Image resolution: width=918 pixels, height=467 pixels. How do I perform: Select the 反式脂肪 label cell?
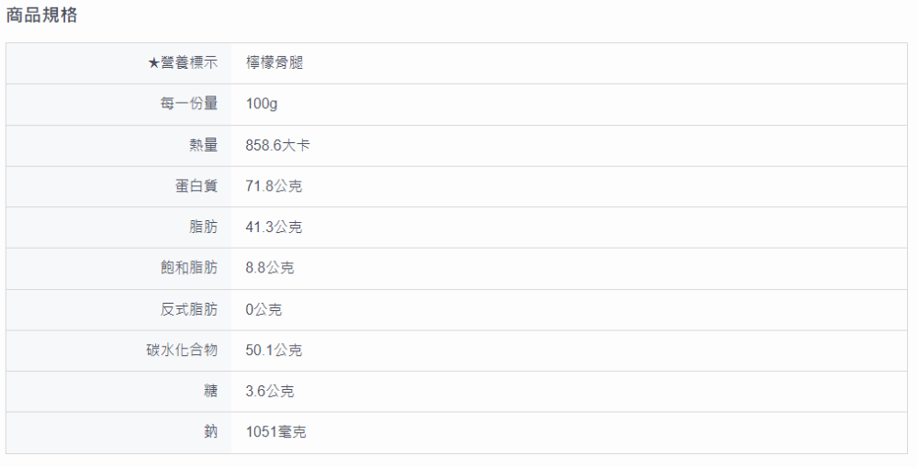(189, 309)
